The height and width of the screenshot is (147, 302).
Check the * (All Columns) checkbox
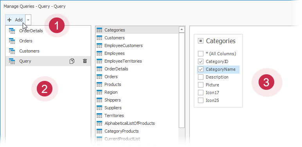point(201,54)
